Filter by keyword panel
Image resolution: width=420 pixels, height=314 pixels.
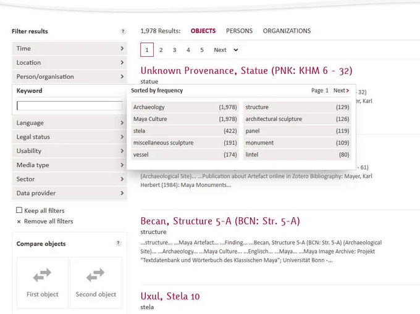297,131
